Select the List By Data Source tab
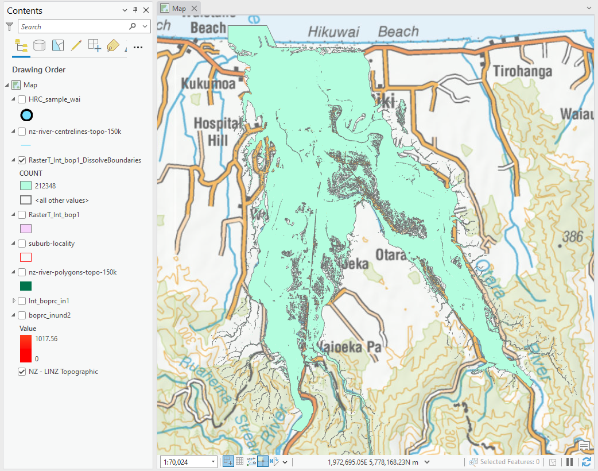This screenshot has width=598, height=471. tap(40, 45)
